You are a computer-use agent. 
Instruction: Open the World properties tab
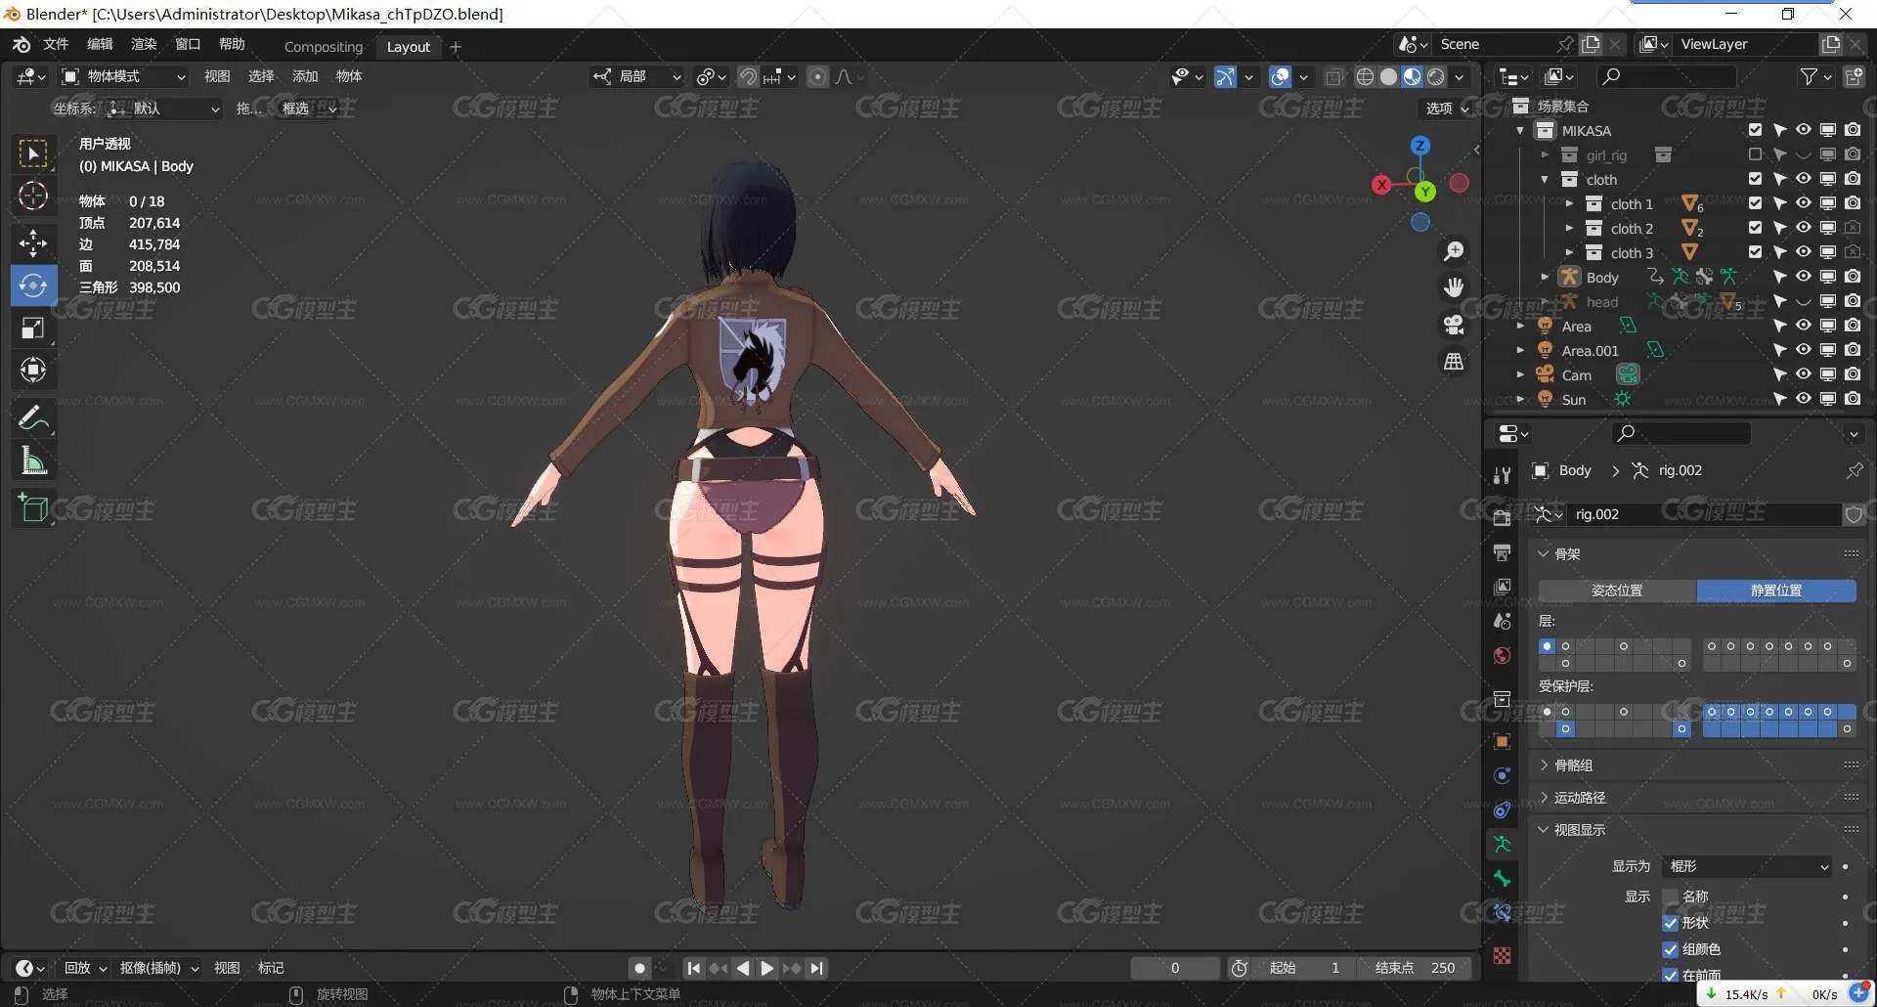pyautogui.click(x=1503, y=655)
